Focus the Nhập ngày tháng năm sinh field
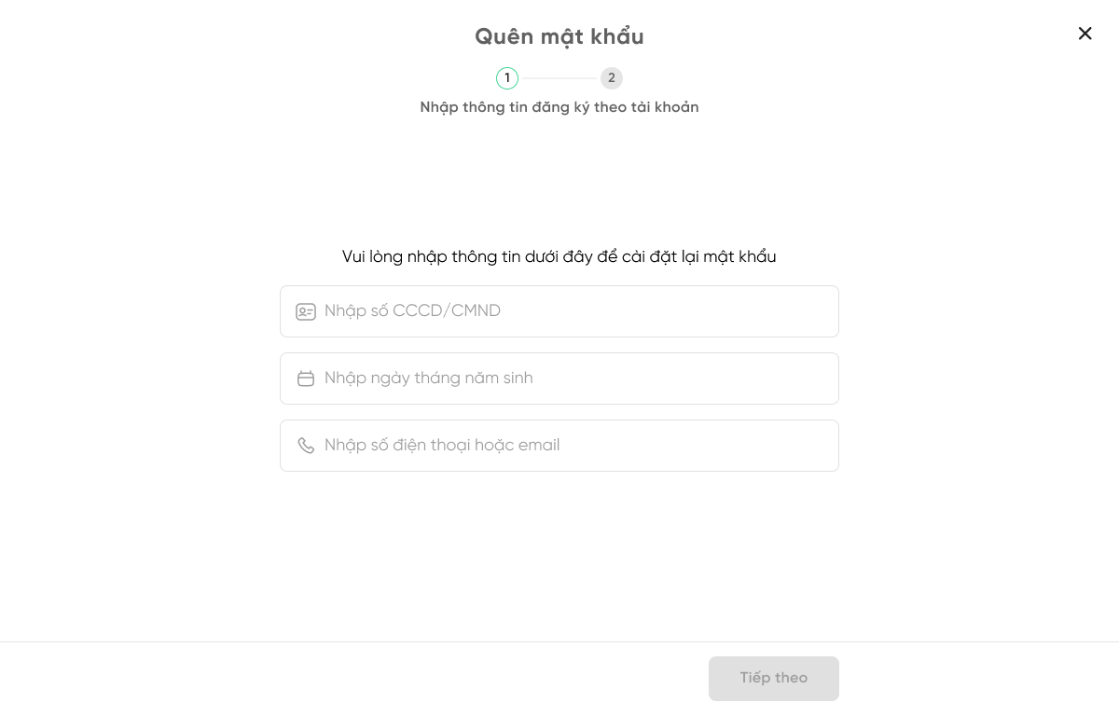 pos(653,379)
